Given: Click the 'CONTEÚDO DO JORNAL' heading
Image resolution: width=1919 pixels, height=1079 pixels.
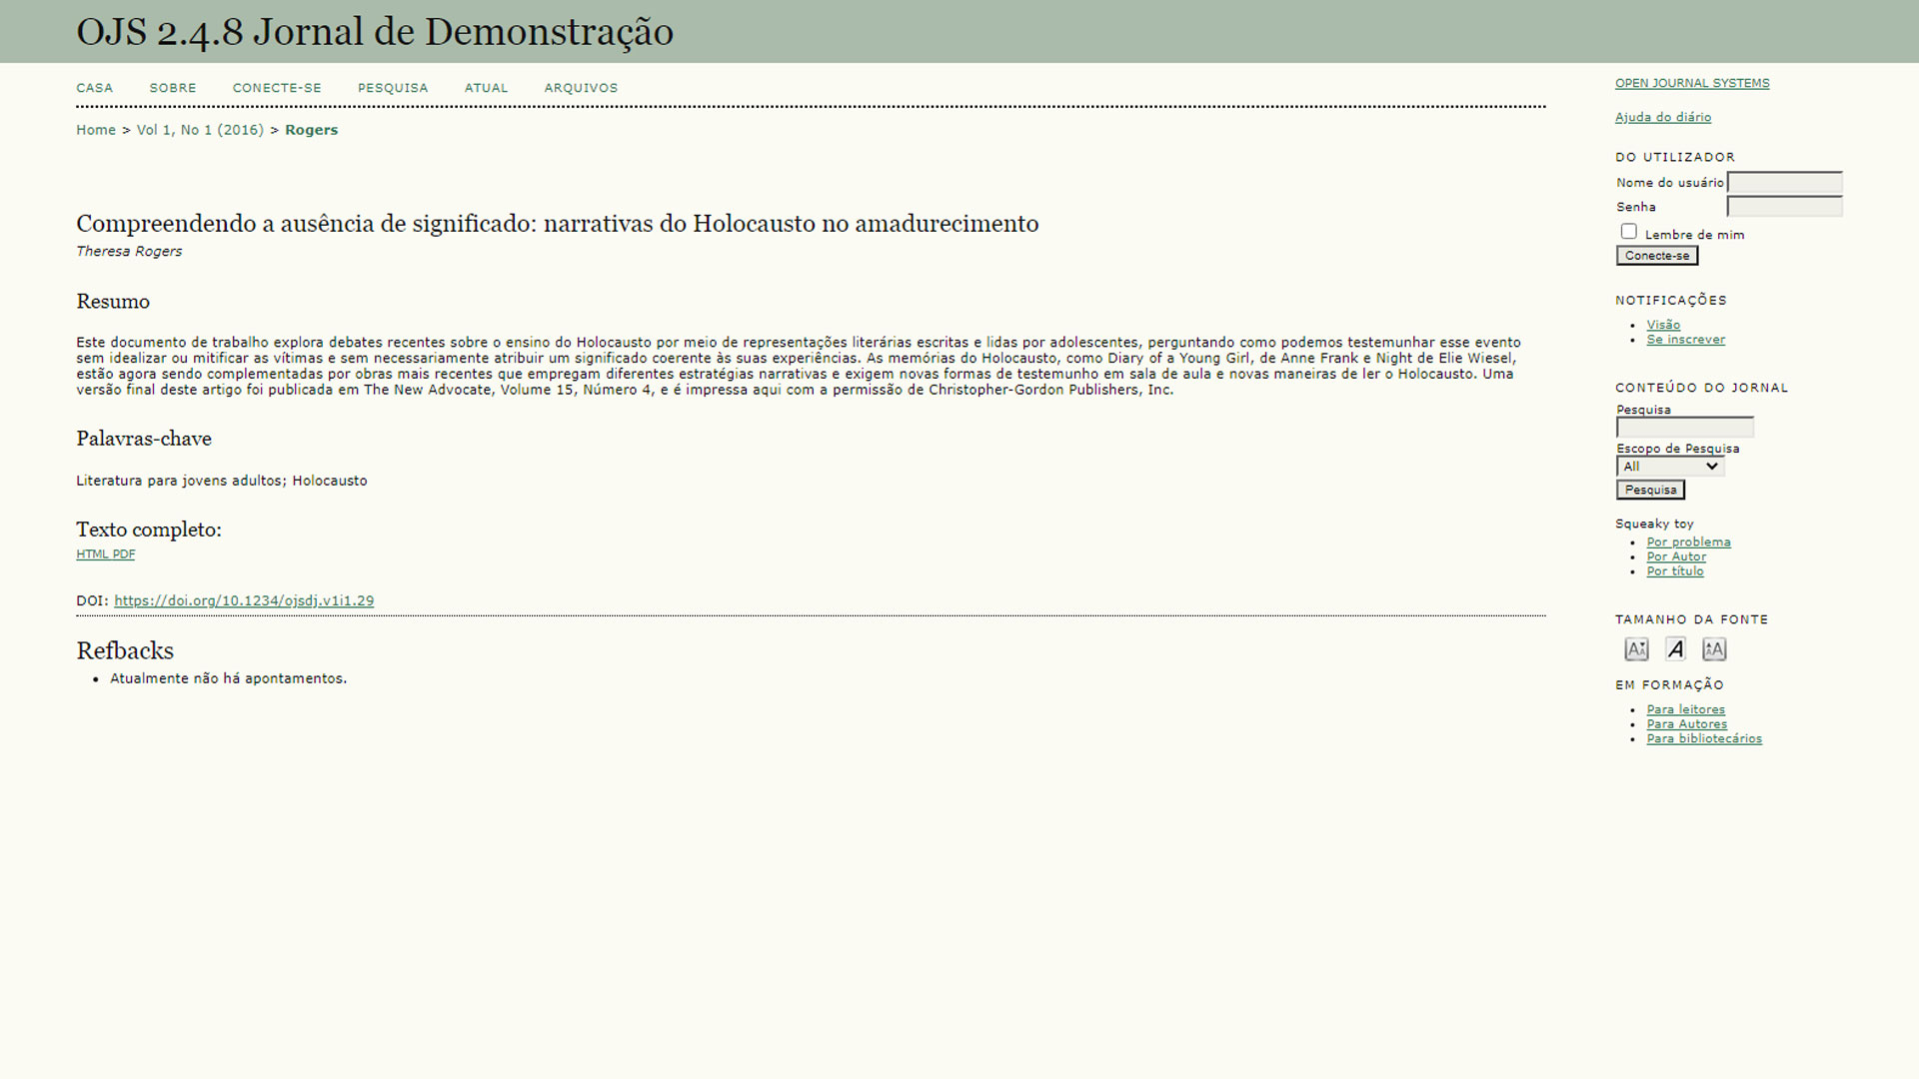Looking at the screenshot, I should [1701, 389].
